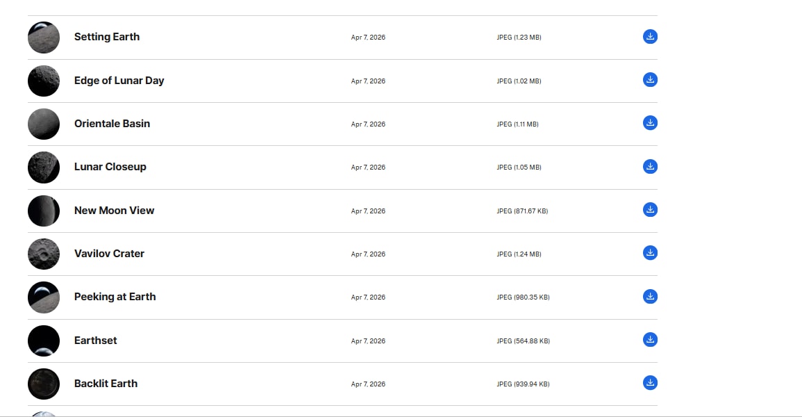The image size is (802, 417).
Task: Download the Setting Earth image
Action: click(650, 37)
